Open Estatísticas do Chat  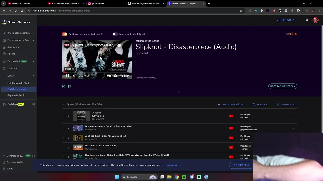[x=18, y=83]
